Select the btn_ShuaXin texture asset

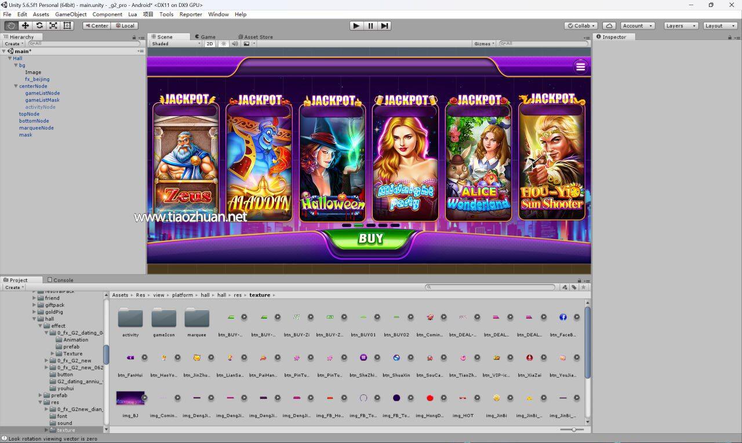coord(397,363)
